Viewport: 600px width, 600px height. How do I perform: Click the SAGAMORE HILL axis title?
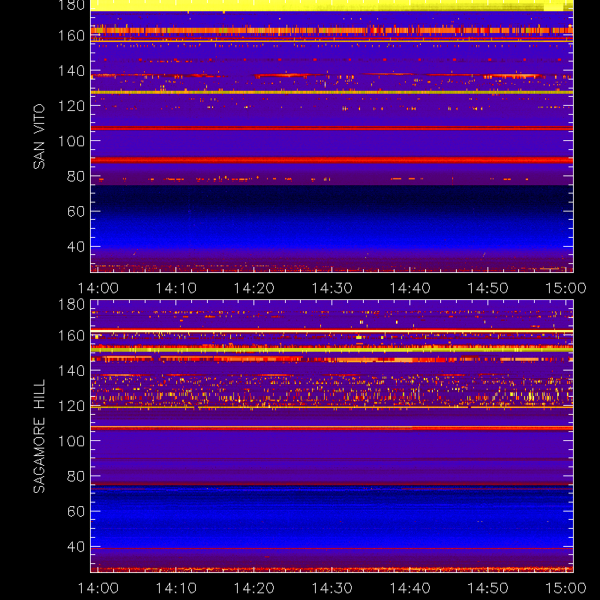[39, 436]
